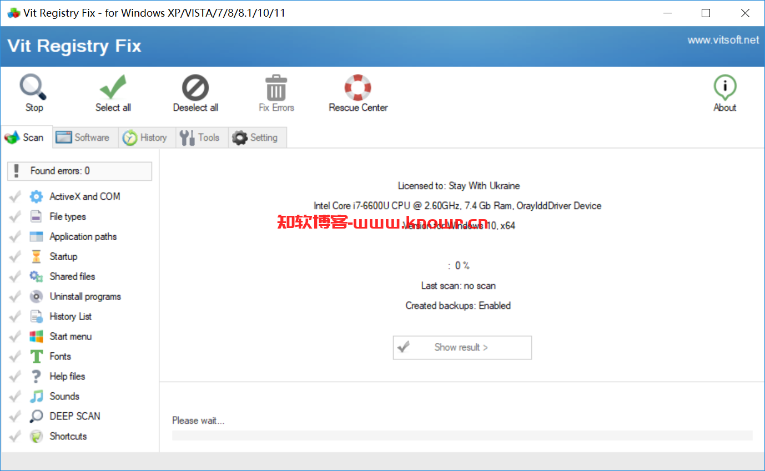Viewport: 765px width, 471px height.
Task: Toggle the File types checkmark
Action: pyautogui.click(x=16, y=216)
